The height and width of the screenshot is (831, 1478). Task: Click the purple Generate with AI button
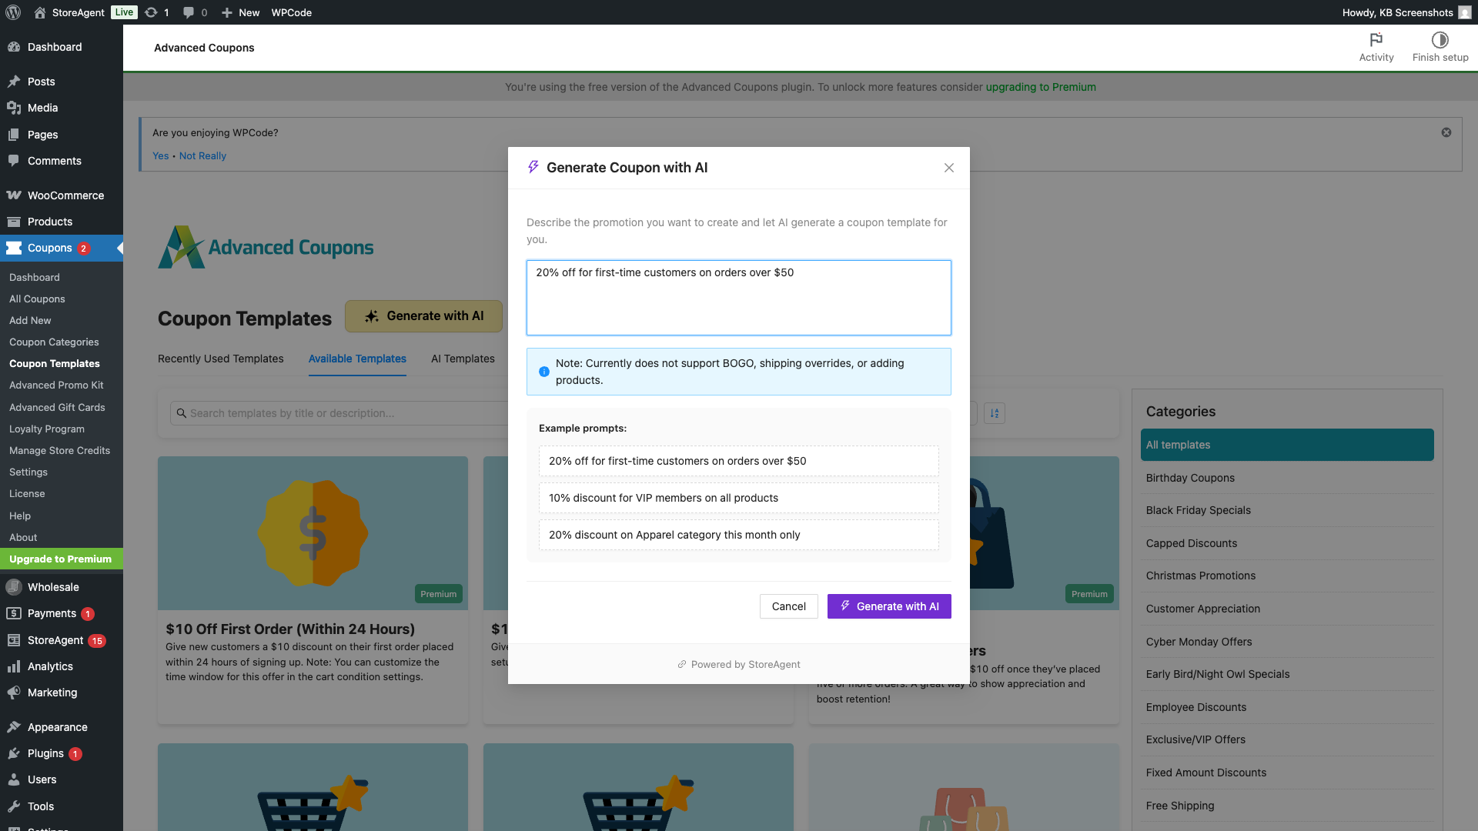[889, 606]
